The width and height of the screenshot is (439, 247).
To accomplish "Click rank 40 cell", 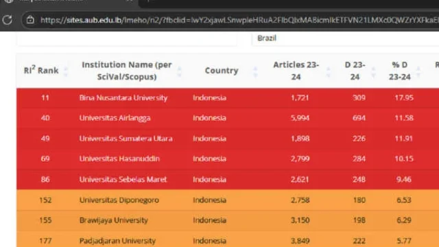I will coord(45,118).
